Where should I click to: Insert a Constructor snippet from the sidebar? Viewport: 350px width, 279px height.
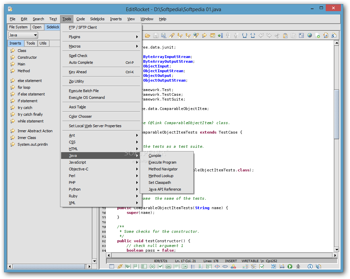click(x=27, y=57)
